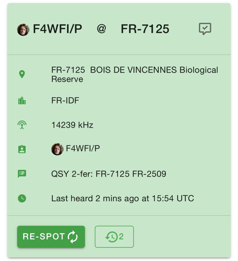Click the green location pin icon
Image resolution: width=238 pixels, height=261 pixels.
[22, 74]
